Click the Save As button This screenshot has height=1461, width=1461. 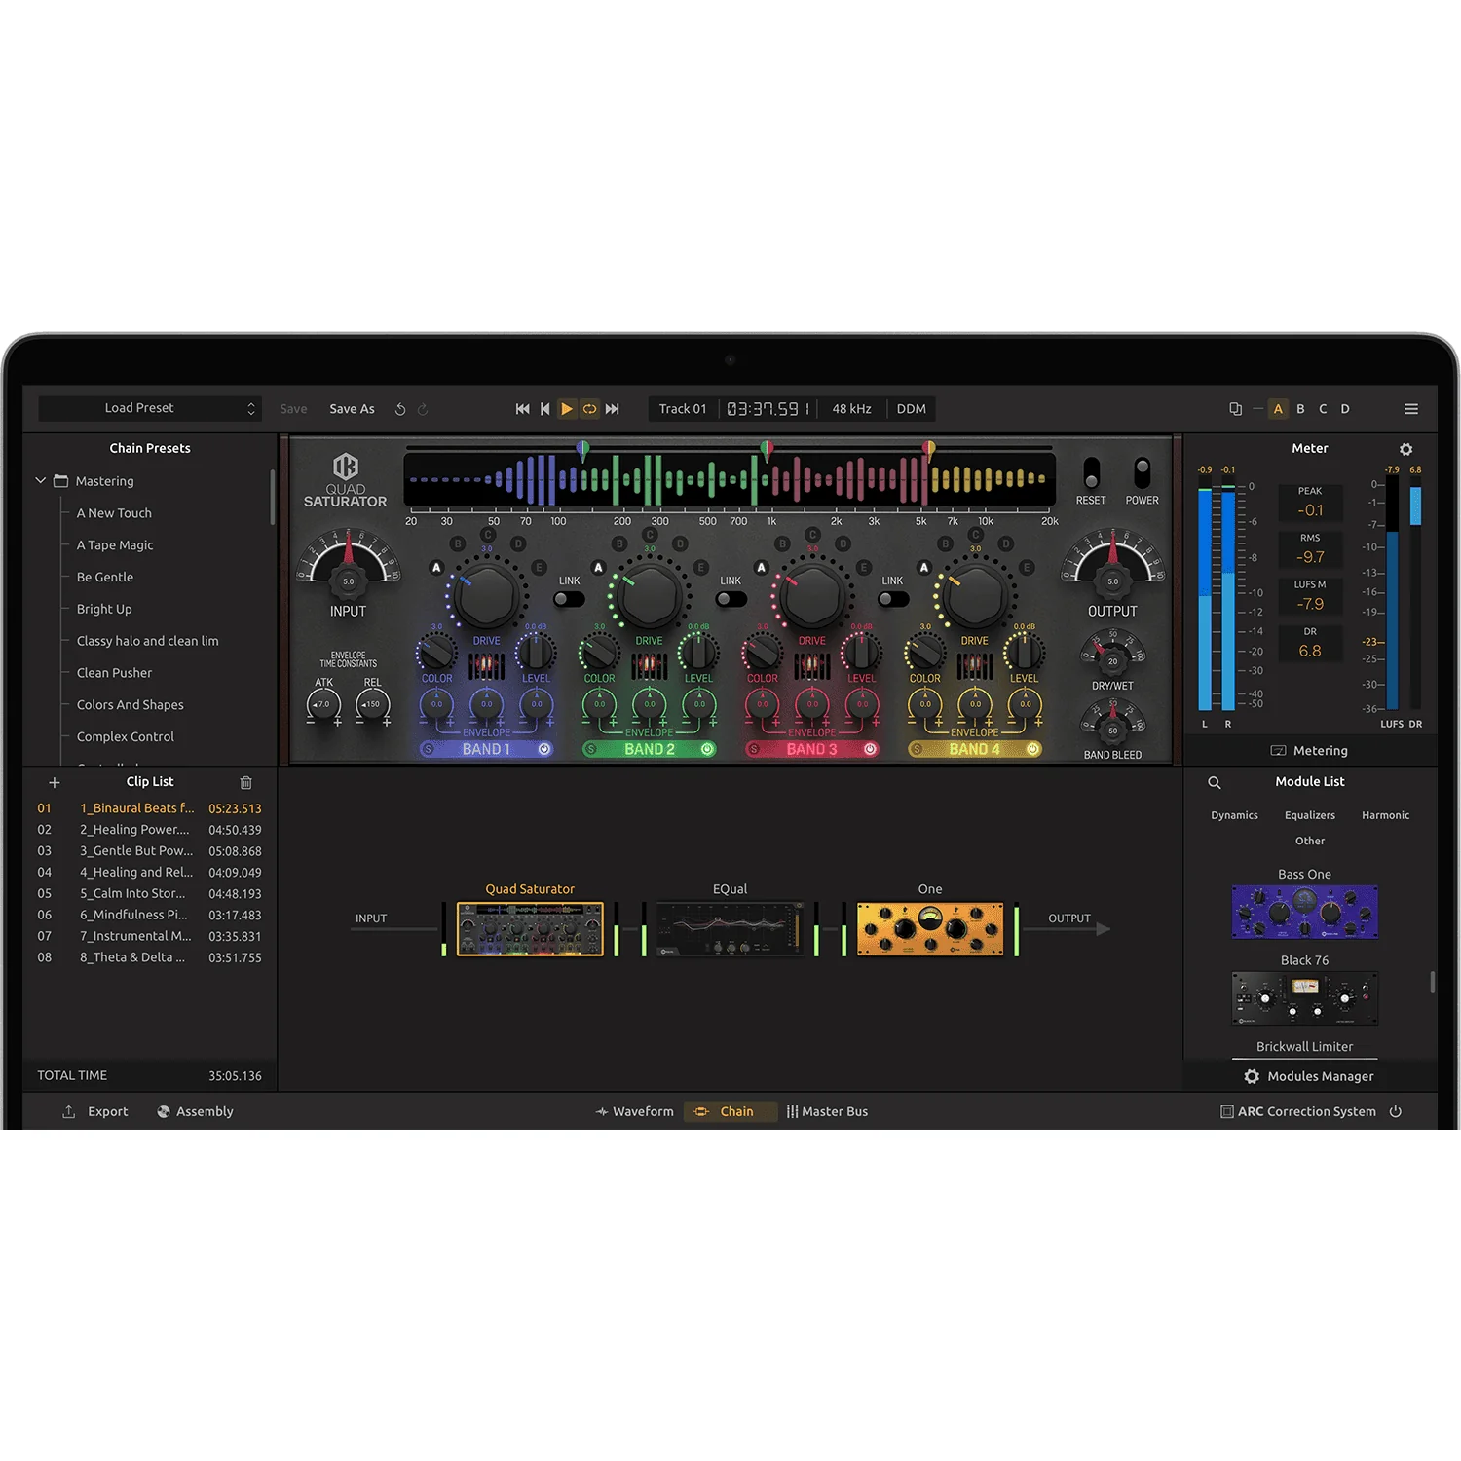click(x=352, y=409)
